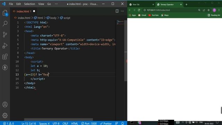
Task: Open the Reading list
Action: [214, 15]
